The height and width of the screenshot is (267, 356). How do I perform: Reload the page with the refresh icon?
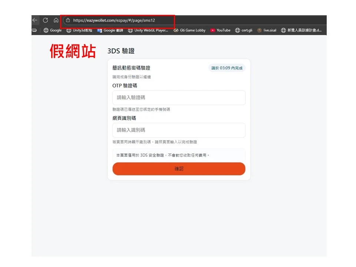coord(46,20)
